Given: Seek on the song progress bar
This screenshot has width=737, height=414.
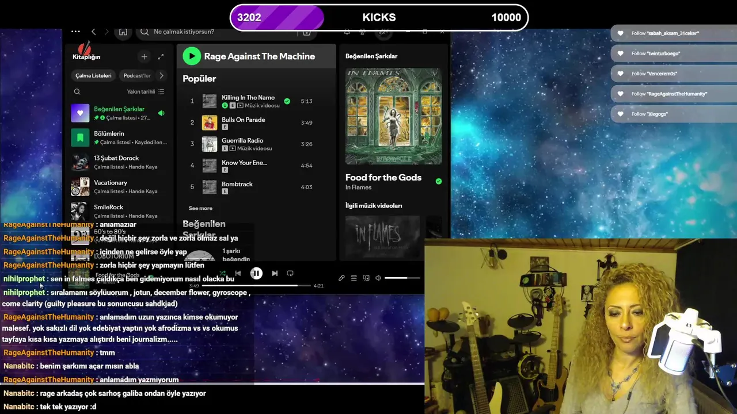Looking at the screenshot, I should 256,286.
